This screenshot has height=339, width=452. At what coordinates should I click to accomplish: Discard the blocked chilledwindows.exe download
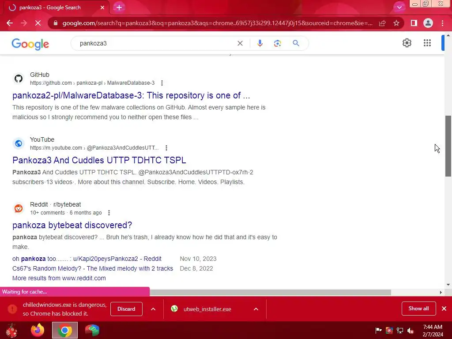(126, 309)
